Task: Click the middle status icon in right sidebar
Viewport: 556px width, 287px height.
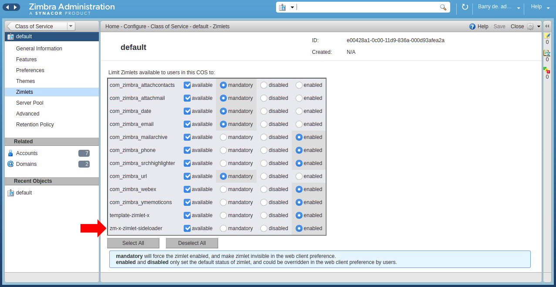Action: (x=547, y=53)
